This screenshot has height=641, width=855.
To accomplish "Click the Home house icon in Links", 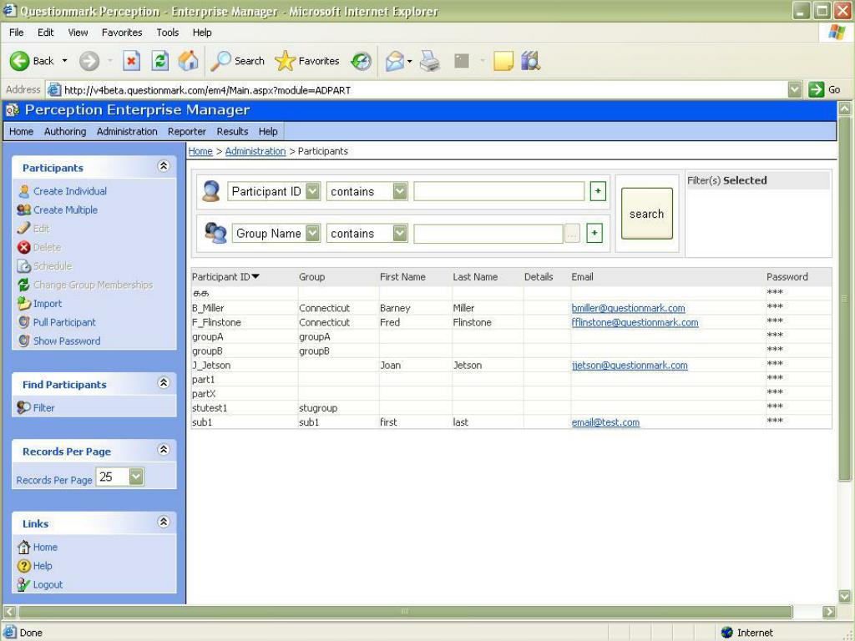I will coord(23,547).
